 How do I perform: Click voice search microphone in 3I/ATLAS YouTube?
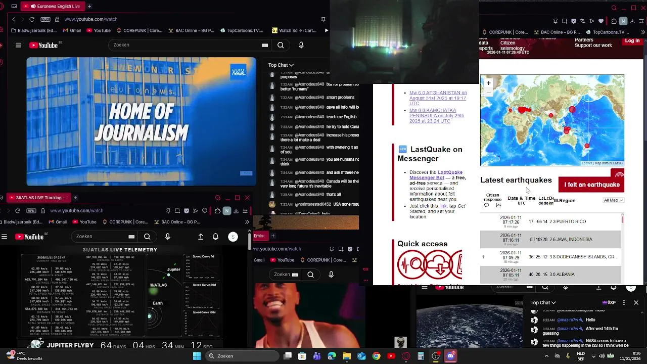point(168,237)
